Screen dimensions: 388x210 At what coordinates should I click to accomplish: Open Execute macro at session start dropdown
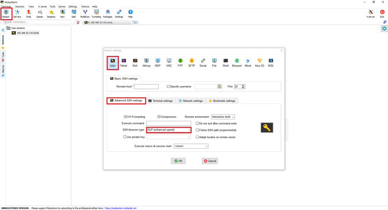191,146
